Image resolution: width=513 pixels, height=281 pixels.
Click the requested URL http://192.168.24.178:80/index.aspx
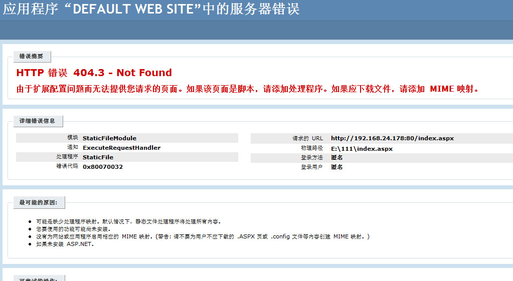[x=392, y=138]
